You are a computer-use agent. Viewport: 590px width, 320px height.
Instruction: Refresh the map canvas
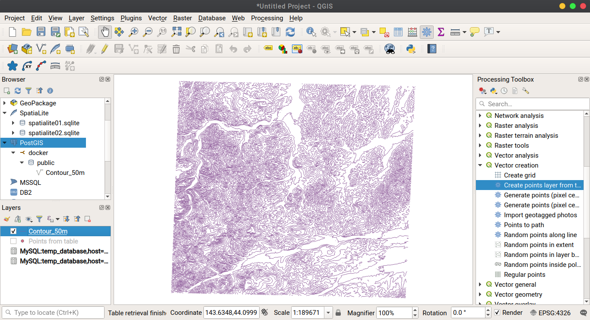click(x=290, y=32)
